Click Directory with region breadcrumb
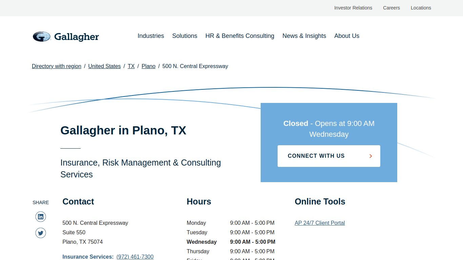This screenshot has height=260, width=463. point(57,66)
